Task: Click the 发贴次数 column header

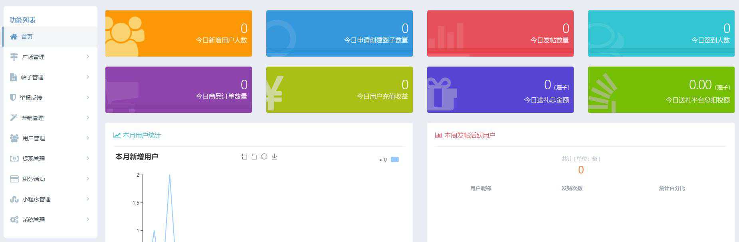Action: 572,189
